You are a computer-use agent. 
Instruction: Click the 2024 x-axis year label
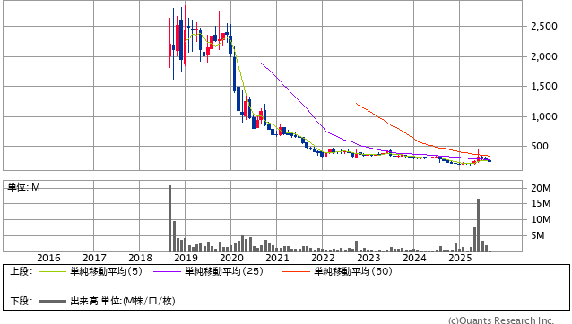414,258
